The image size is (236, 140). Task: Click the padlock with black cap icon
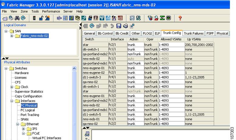click(x=90, y=18)
